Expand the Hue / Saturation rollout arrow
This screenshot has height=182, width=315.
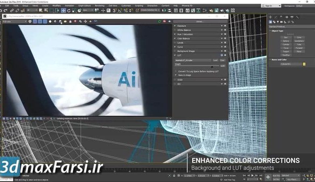click(x=222, y=34)
